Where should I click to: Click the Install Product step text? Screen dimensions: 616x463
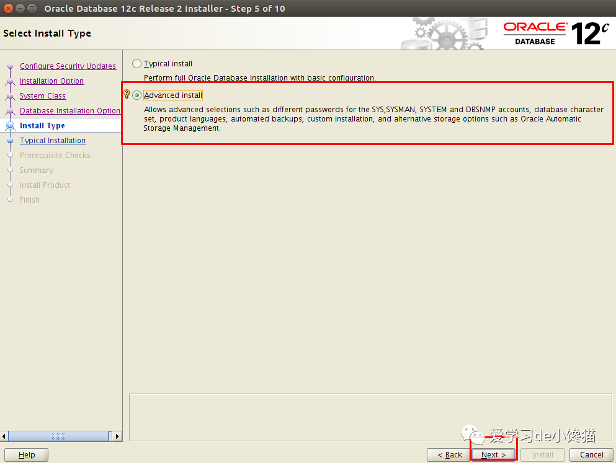click(x=45, y=185)
